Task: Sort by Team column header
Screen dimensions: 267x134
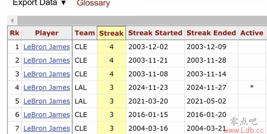Action: 85,33
